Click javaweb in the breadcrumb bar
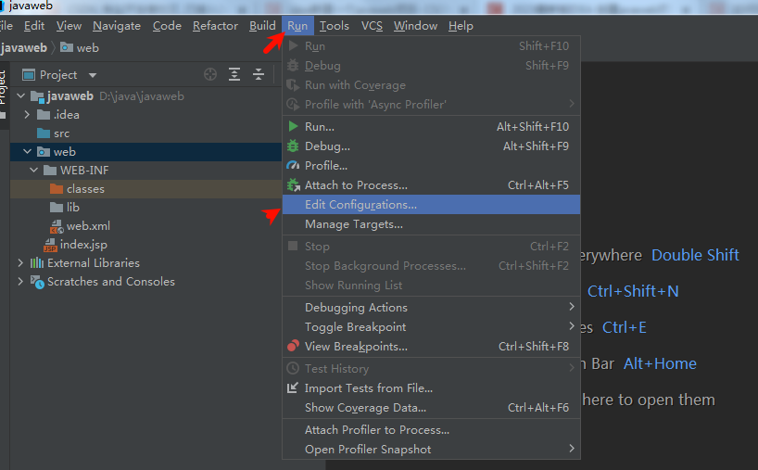The width and height of the screenshot is (758, 470). pyautogui.click(x=24, y=47)
